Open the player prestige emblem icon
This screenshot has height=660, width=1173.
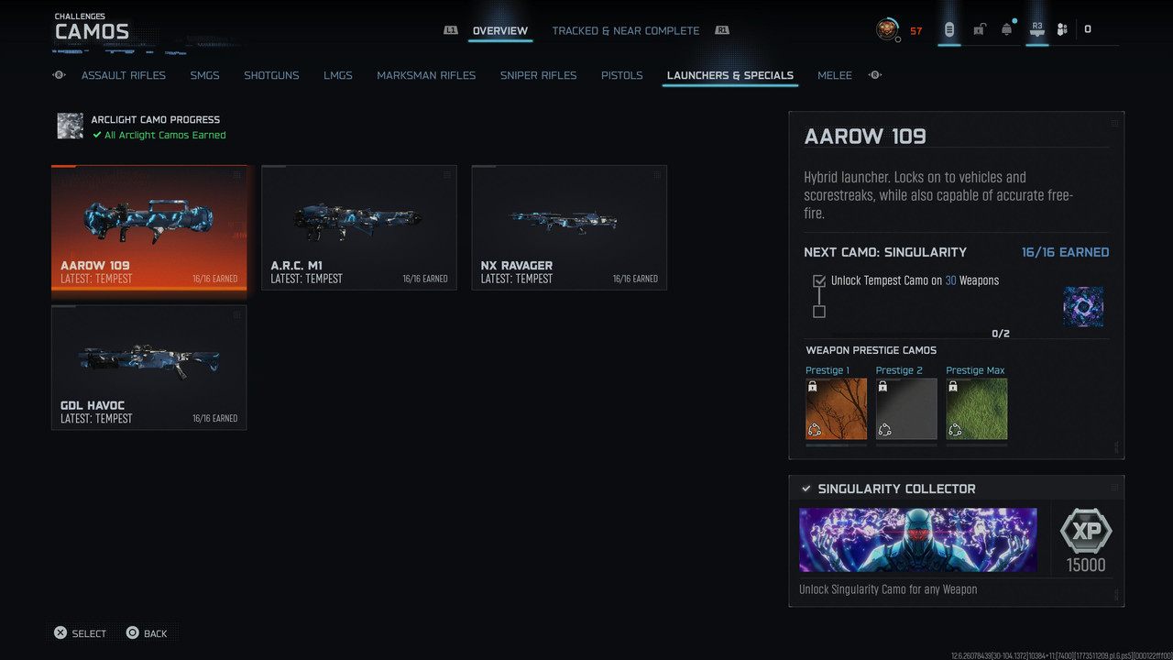[887, 29]
